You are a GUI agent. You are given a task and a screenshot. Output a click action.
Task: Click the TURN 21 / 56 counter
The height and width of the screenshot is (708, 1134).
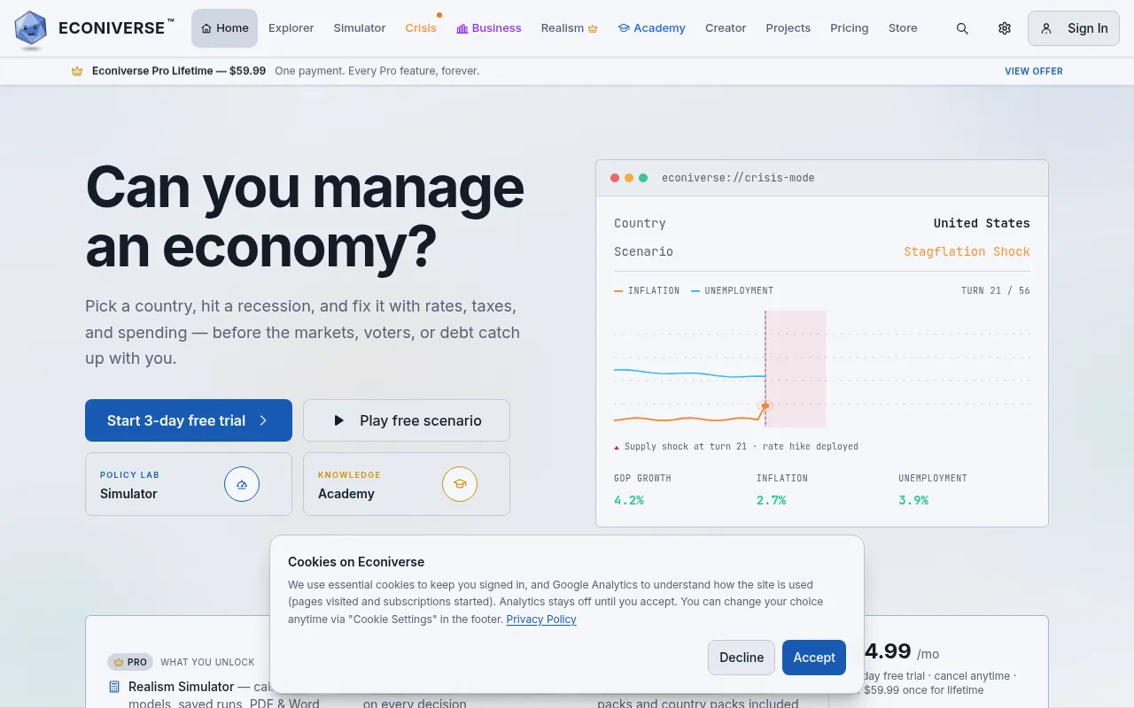pos(996,291)
